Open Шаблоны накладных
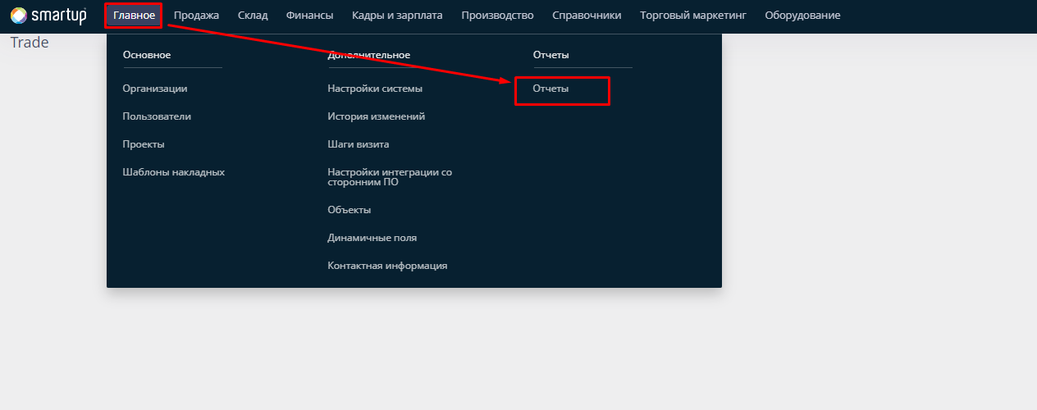 click(x=174, y=172)
